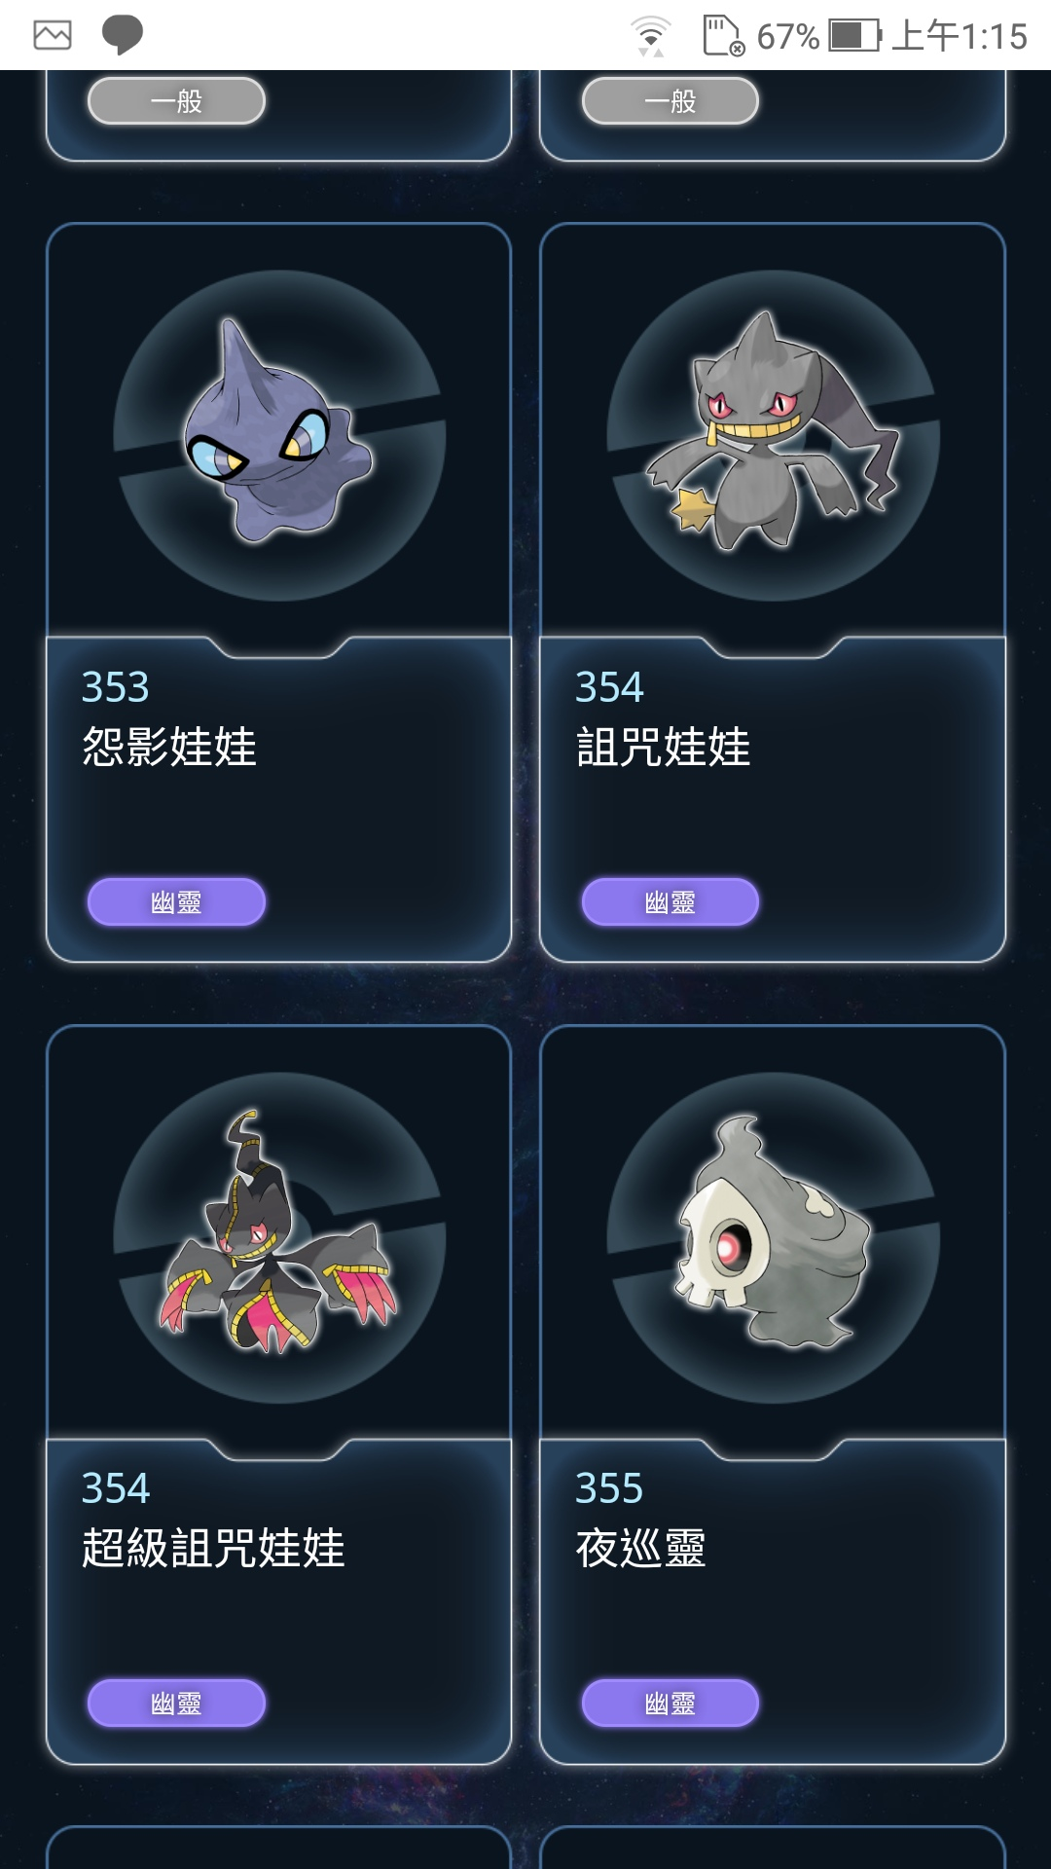Open the message bubble notification icon
1051x1869 pixels.
[123, 35]
